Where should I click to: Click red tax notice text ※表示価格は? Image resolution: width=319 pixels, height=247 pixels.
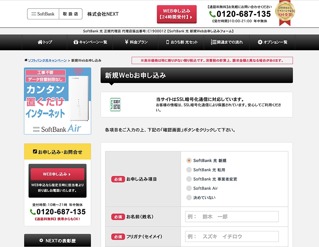[x=212, y=60]
